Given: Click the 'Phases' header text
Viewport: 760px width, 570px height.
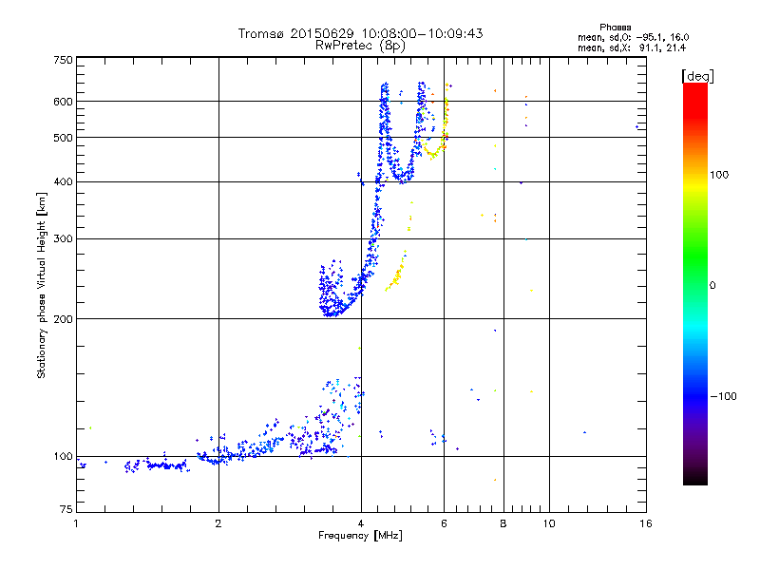Looking at the screenshot, I should pyautogui.click(x=615, y=28).
